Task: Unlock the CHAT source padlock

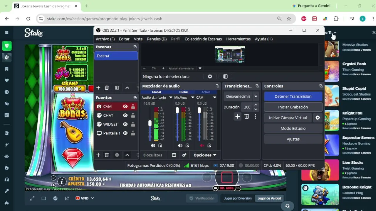Action: [133, 115]
